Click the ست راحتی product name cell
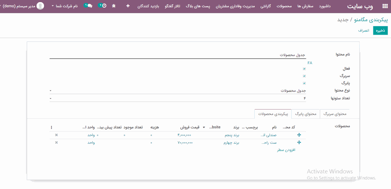Image resolution: width=391 pixels, height=189 pixels. tap(269, 143)
